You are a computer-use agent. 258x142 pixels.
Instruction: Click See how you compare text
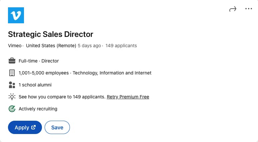(62, 97)
